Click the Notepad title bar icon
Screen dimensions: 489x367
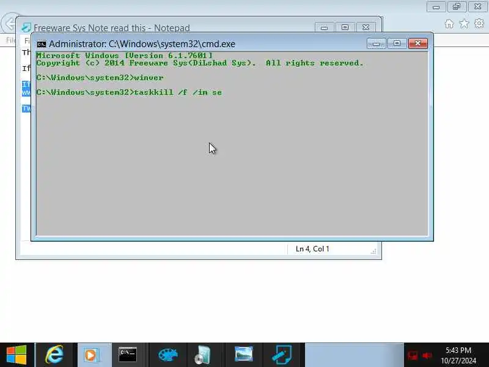26,28
